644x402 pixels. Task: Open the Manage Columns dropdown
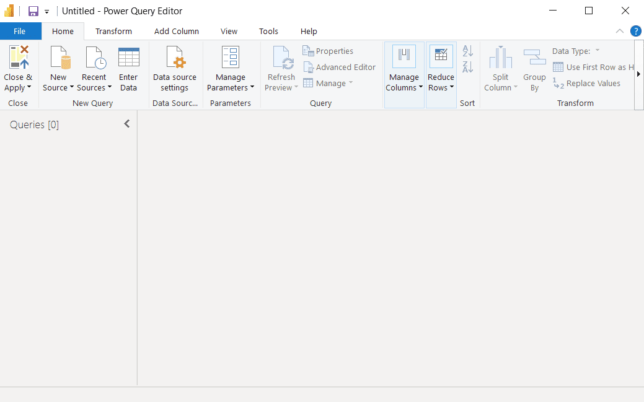click(x=404, y=87)
